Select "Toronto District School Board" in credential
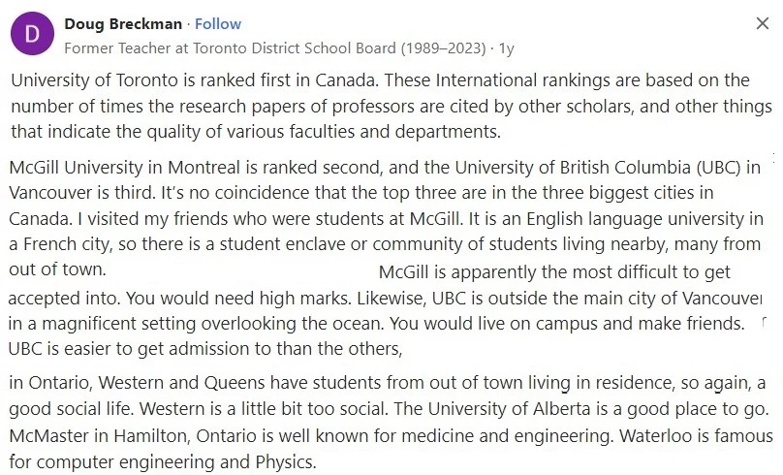The height and width of the screenshot is (475, 783). [295, 48]
